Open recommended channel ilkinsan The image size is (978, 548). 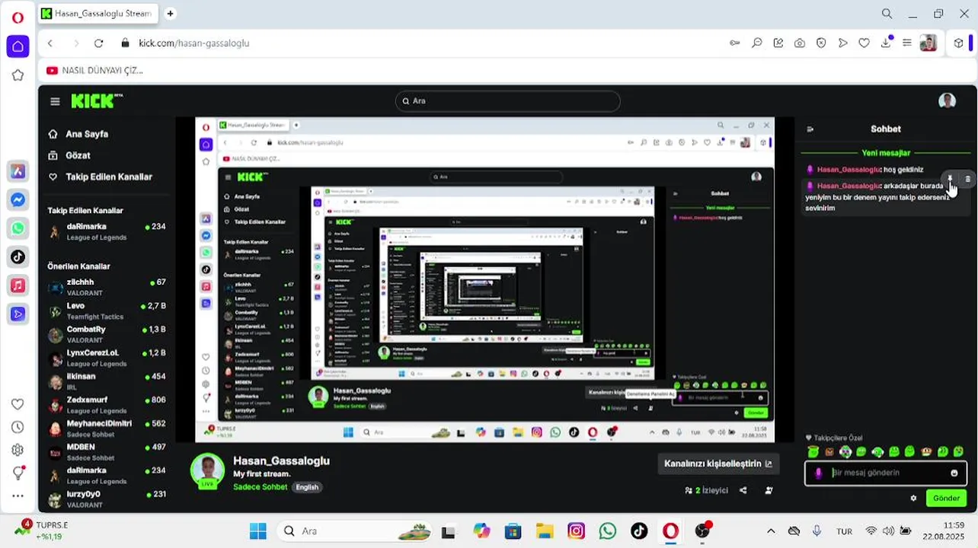107,381
